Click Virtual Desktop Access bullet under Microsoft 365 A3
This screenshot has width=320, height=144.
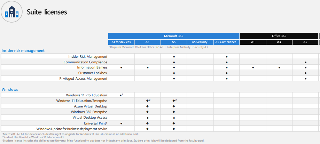point(148,118)
